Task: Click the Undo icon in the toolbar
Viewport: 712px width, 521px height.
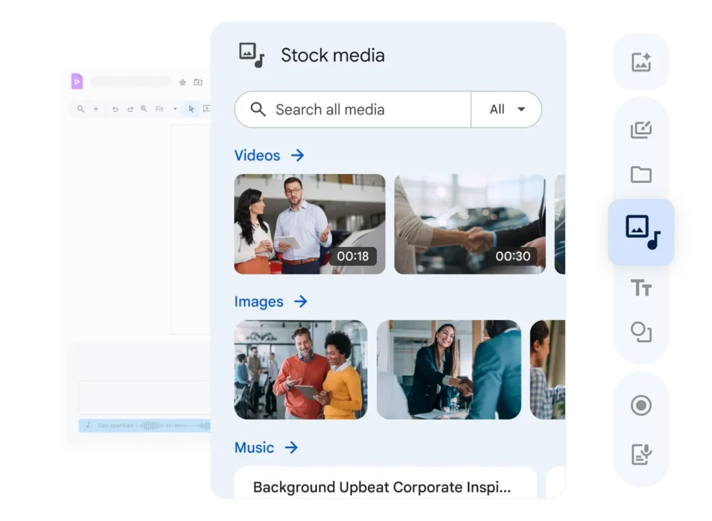Action: point(115,109)
